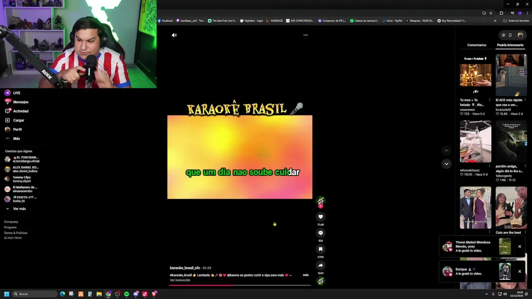Bookmark this page with the star icon
Image resolution: width=532 pixels, height=299 pixels.
pyautogui.click(x=491, y=13)
